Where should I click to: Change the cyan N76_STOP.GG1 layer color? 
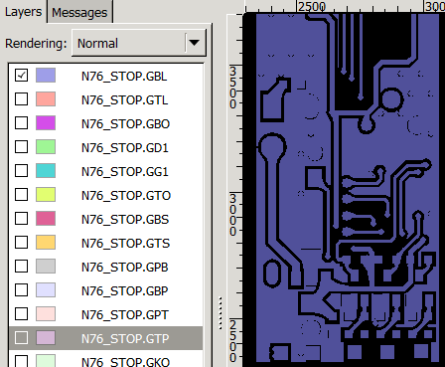[46, 171]
